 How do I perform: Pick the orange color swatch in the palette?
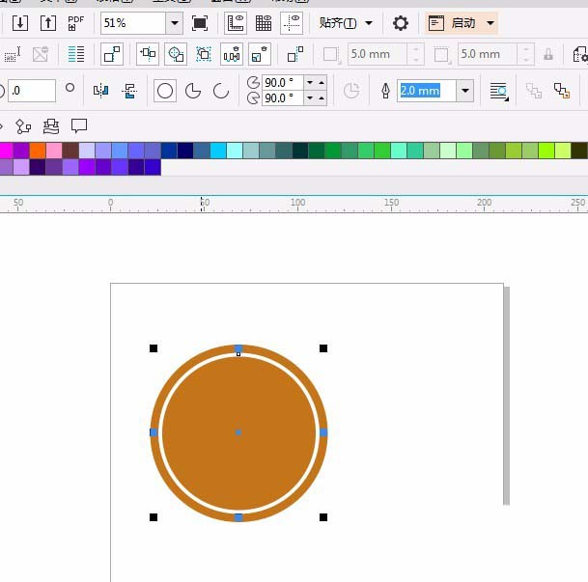tap(38, 151)
